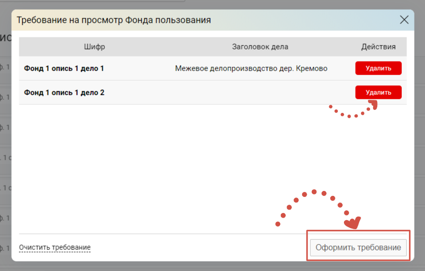Click the 'Очистить требование' link
The image size is (425, 271).
point(54,247)
